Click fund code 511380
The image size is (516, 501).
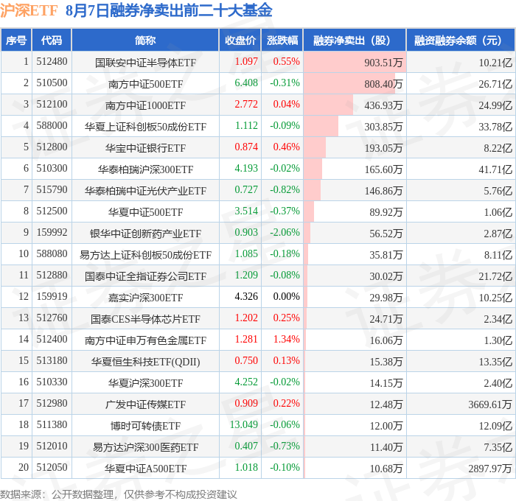tap(52, 424)
